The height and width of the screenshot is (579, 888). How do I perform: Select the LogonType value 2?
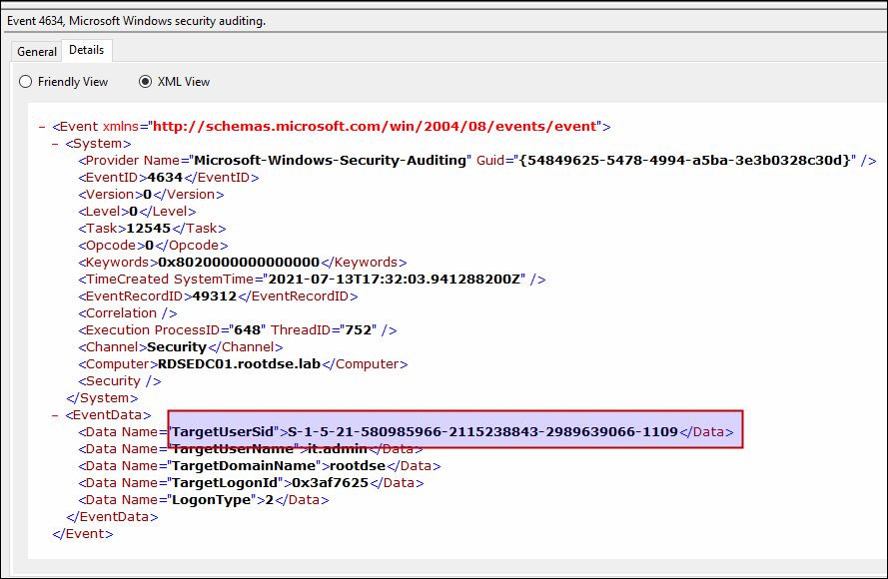pyautogui.click(x=270, y=500)
